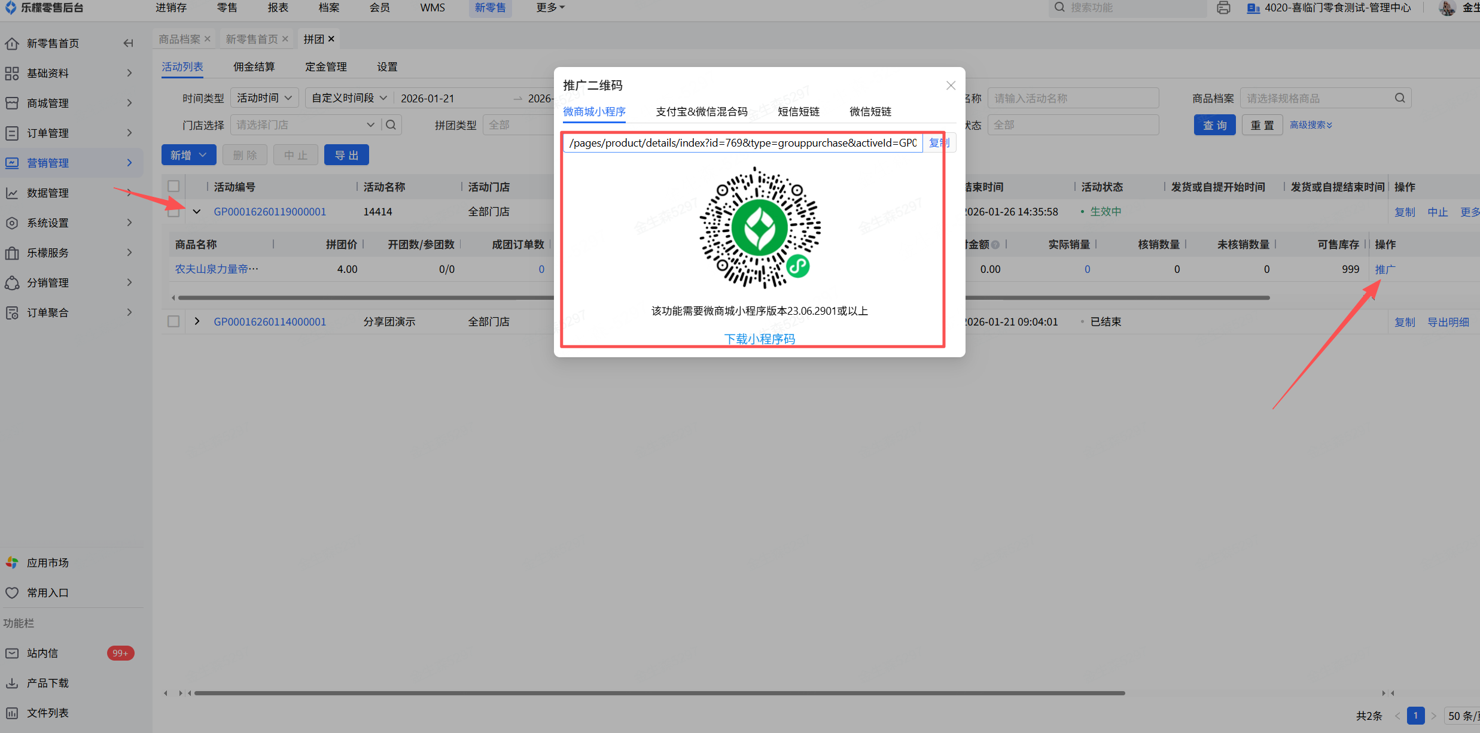Open 文件列表 icon in sidebar
Screen dimensions: 1480x733
click(12, 713)
